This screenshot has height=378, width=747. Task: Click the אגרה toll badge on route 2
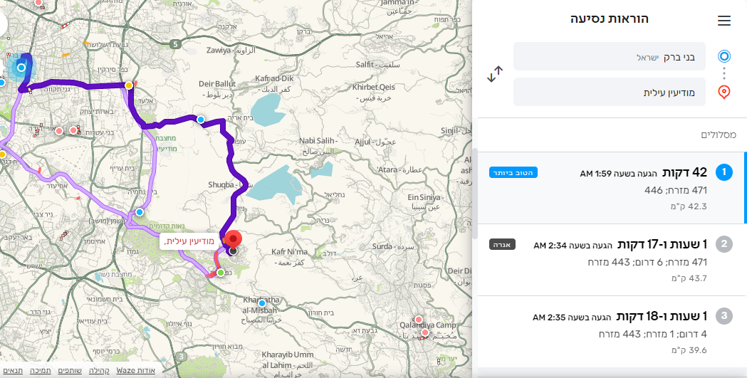(502, 245)
